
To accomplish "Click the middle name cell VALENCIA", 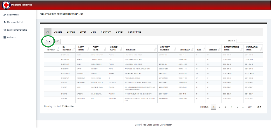I will [x=112, y=98].
